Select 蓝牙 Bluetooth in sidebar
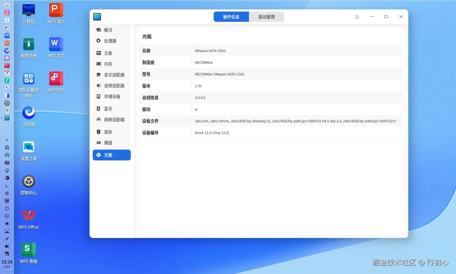456x274 pixels. (x=111, y=109)
